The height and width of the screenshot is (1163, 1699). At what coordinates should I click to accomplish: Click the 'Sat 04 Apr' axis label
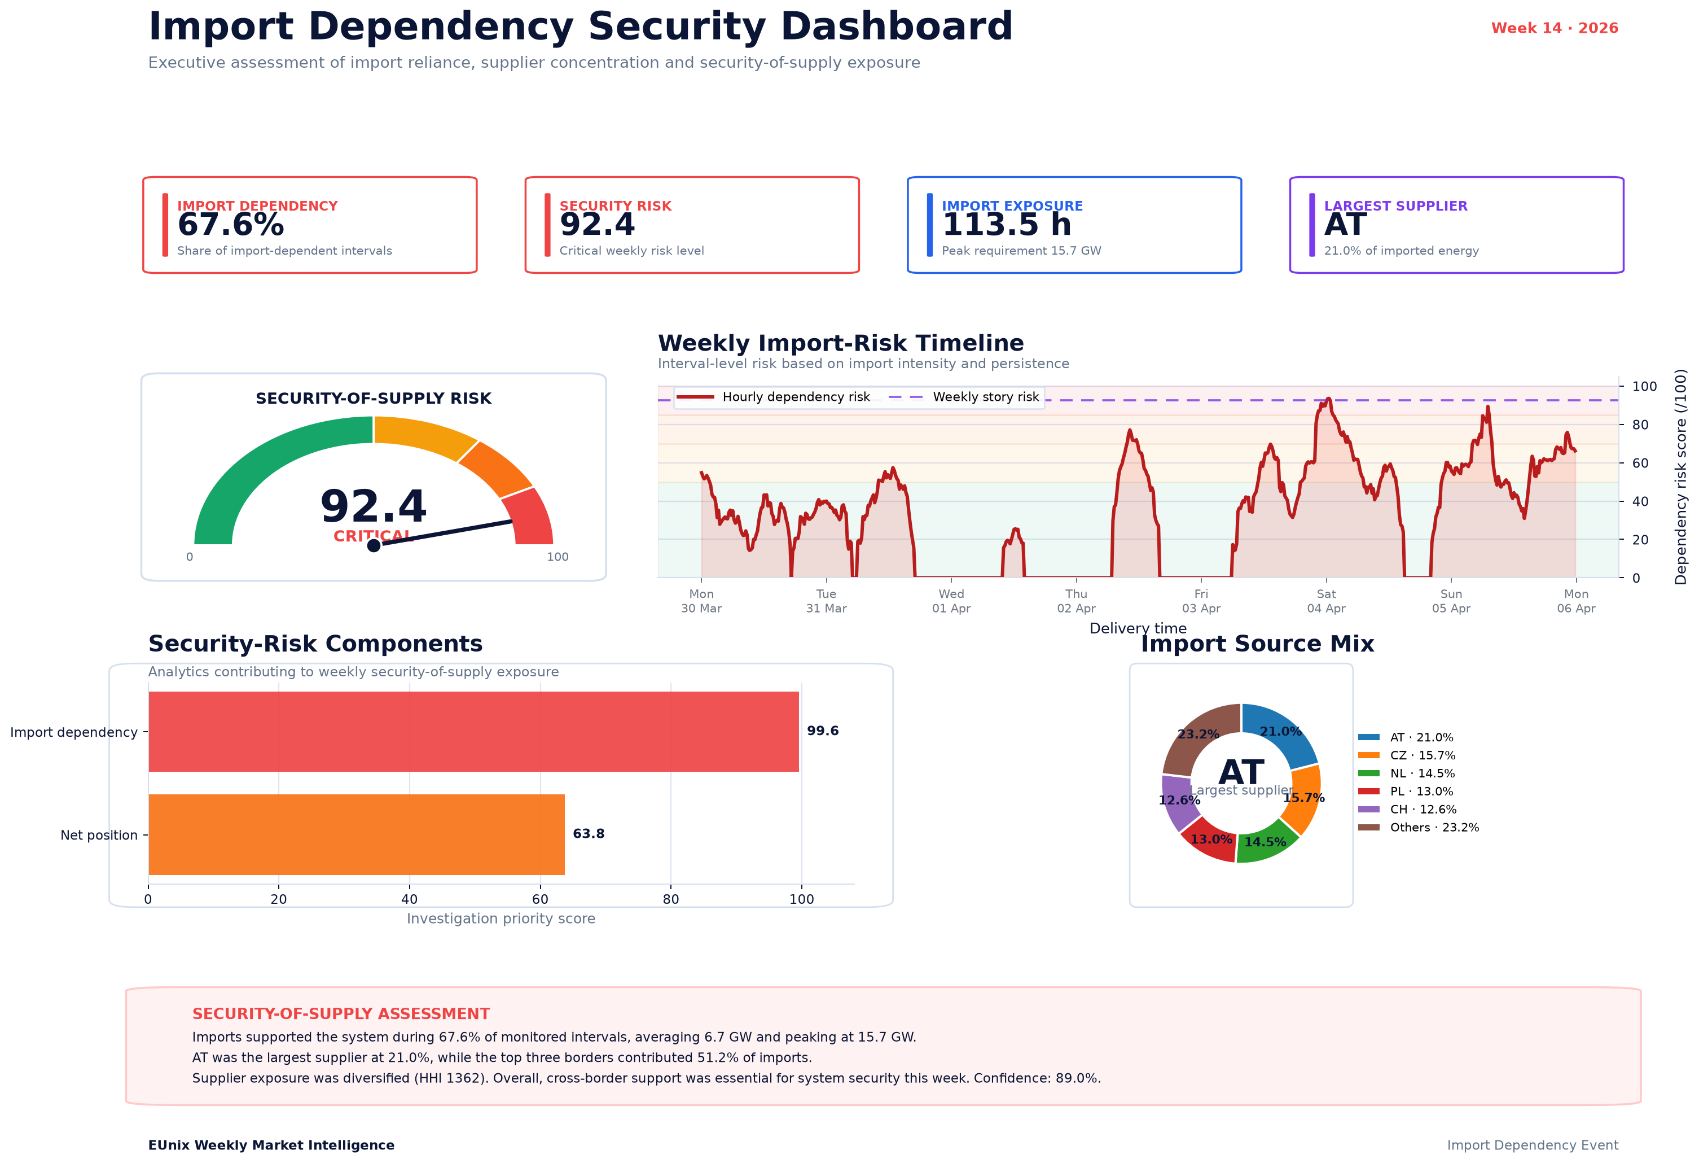coord(1326,601)
